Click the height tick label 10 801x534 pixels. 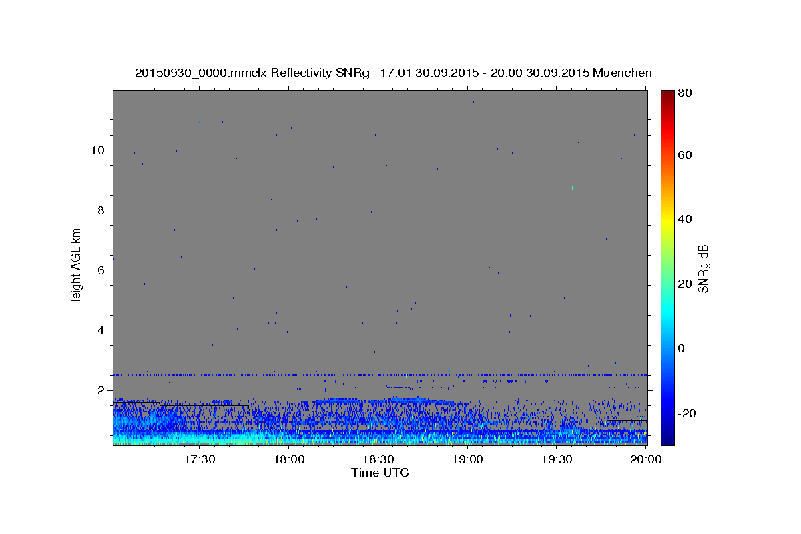(99, 150)
